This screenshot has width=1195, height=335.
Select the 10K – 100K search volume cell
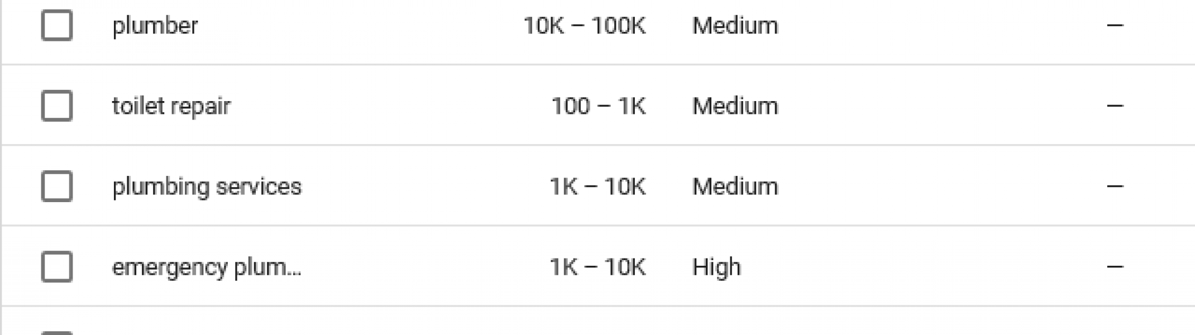click(x=585, y=26)
